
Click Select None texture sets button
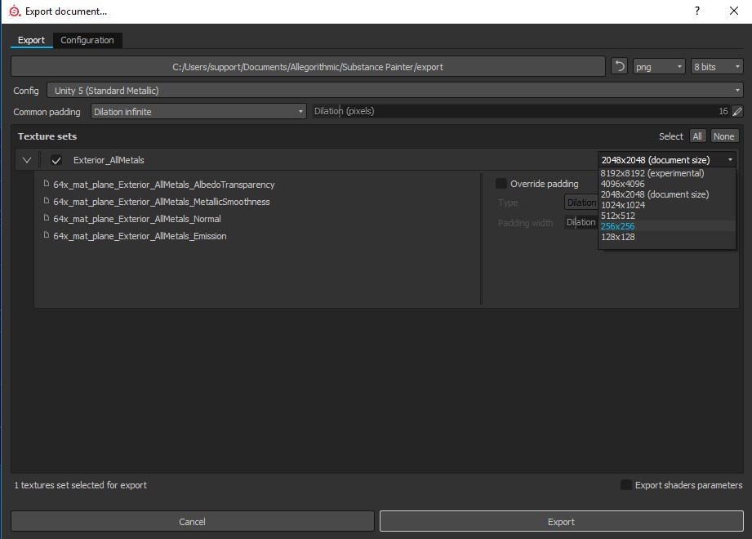tap(723, 136)
